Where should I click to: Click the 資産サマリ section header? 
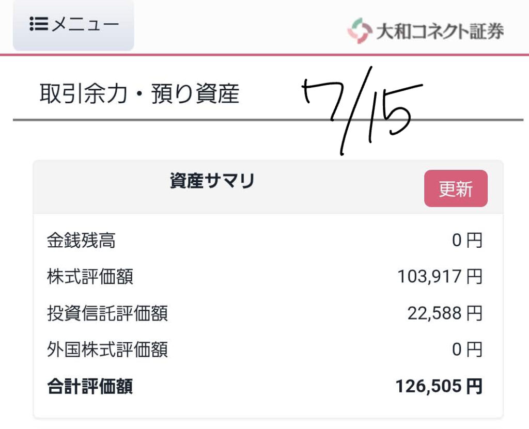(212, 181)
